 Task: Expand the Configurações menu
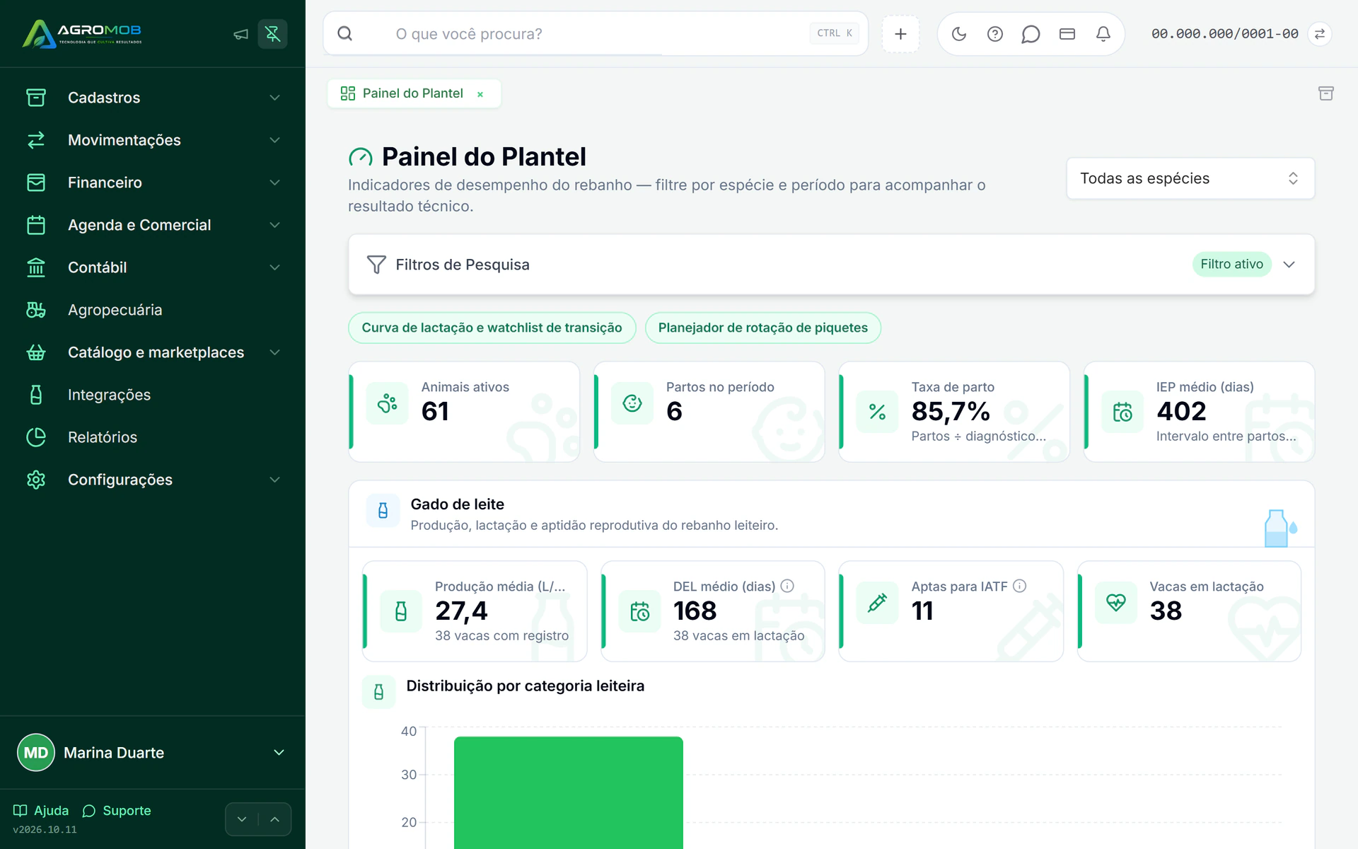point(153,480)
